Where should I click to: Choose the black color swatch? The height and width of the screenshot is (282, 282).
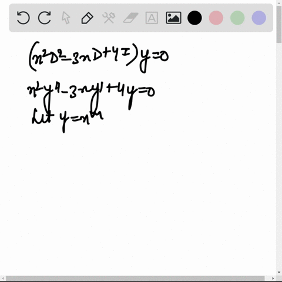click(x=194, y=18)
